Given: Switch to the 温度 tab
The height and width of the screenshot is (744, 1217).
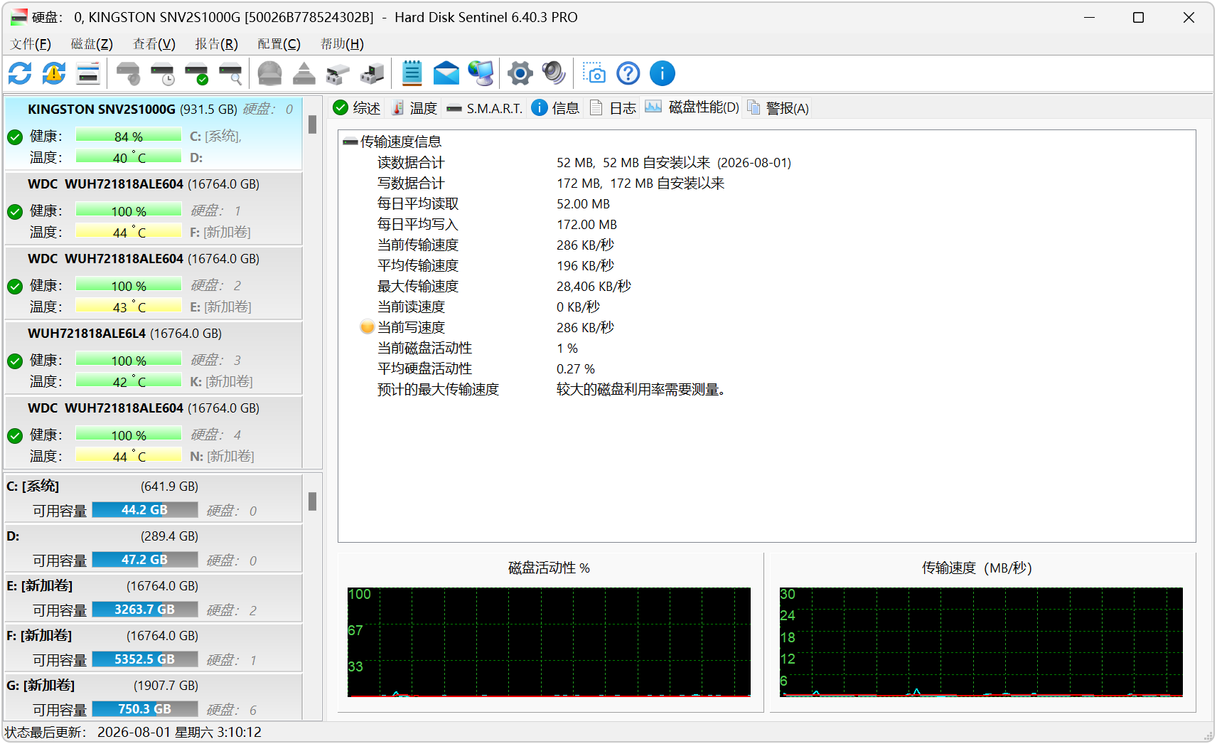Looking at the screenshot, I should pyautogui.click(x=414, y=108).
